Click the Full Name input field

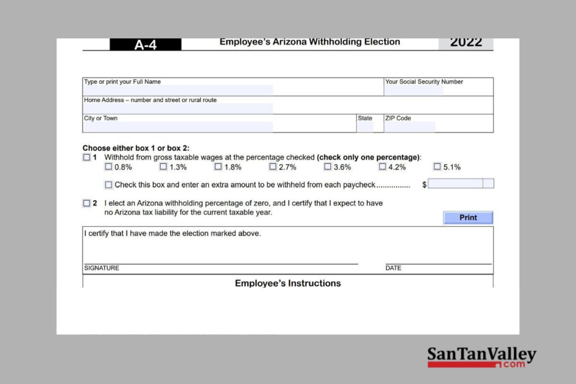(178, 91)
